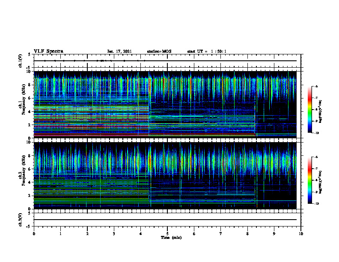Click the ch.2 spectrogram color bar
Viewport: 339px width, 262px height.
pyautogui.click(x=309, y=180)
